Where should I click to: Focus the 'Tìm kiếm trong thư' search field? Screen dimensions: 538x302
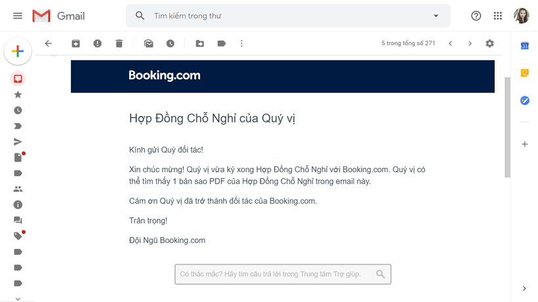(x=288, y=16)
